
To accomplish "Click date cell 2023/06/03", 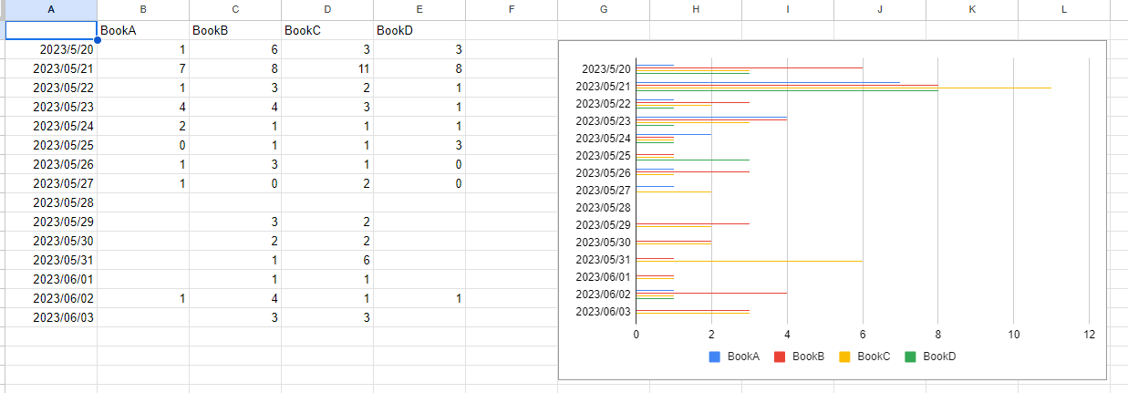I will [x=51, y=317].
